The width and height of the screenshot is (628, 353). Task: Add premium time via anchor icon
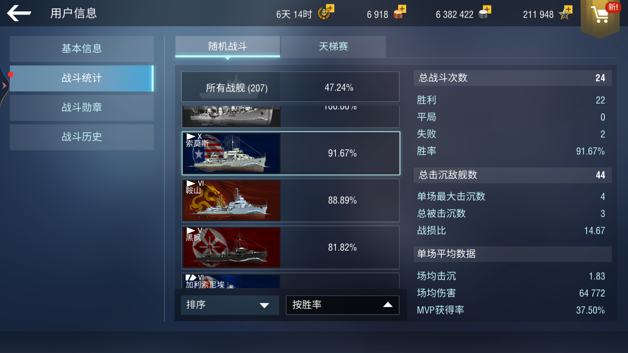point(325,13)
